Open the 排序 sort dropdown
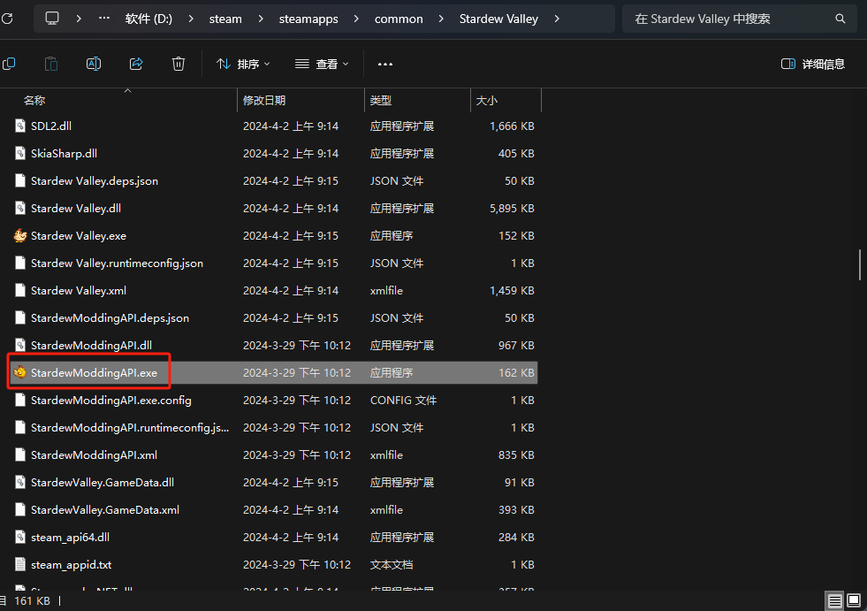This screenshot has height=611, width=867. [244, 64]
